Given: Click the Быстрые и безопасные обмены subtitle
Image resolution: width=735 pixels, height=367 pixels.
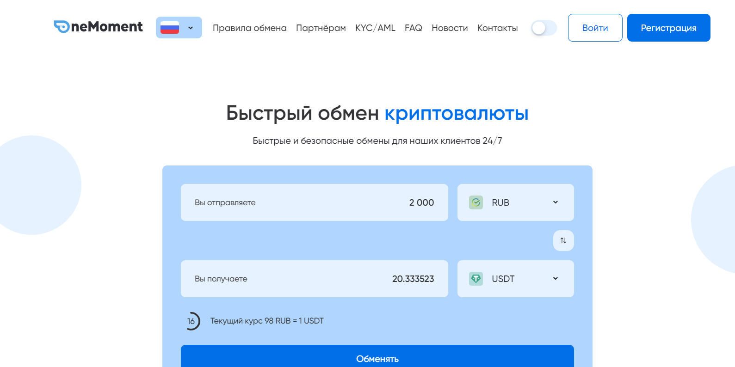Looking at the screenshot, I should [x=377, y=141].
